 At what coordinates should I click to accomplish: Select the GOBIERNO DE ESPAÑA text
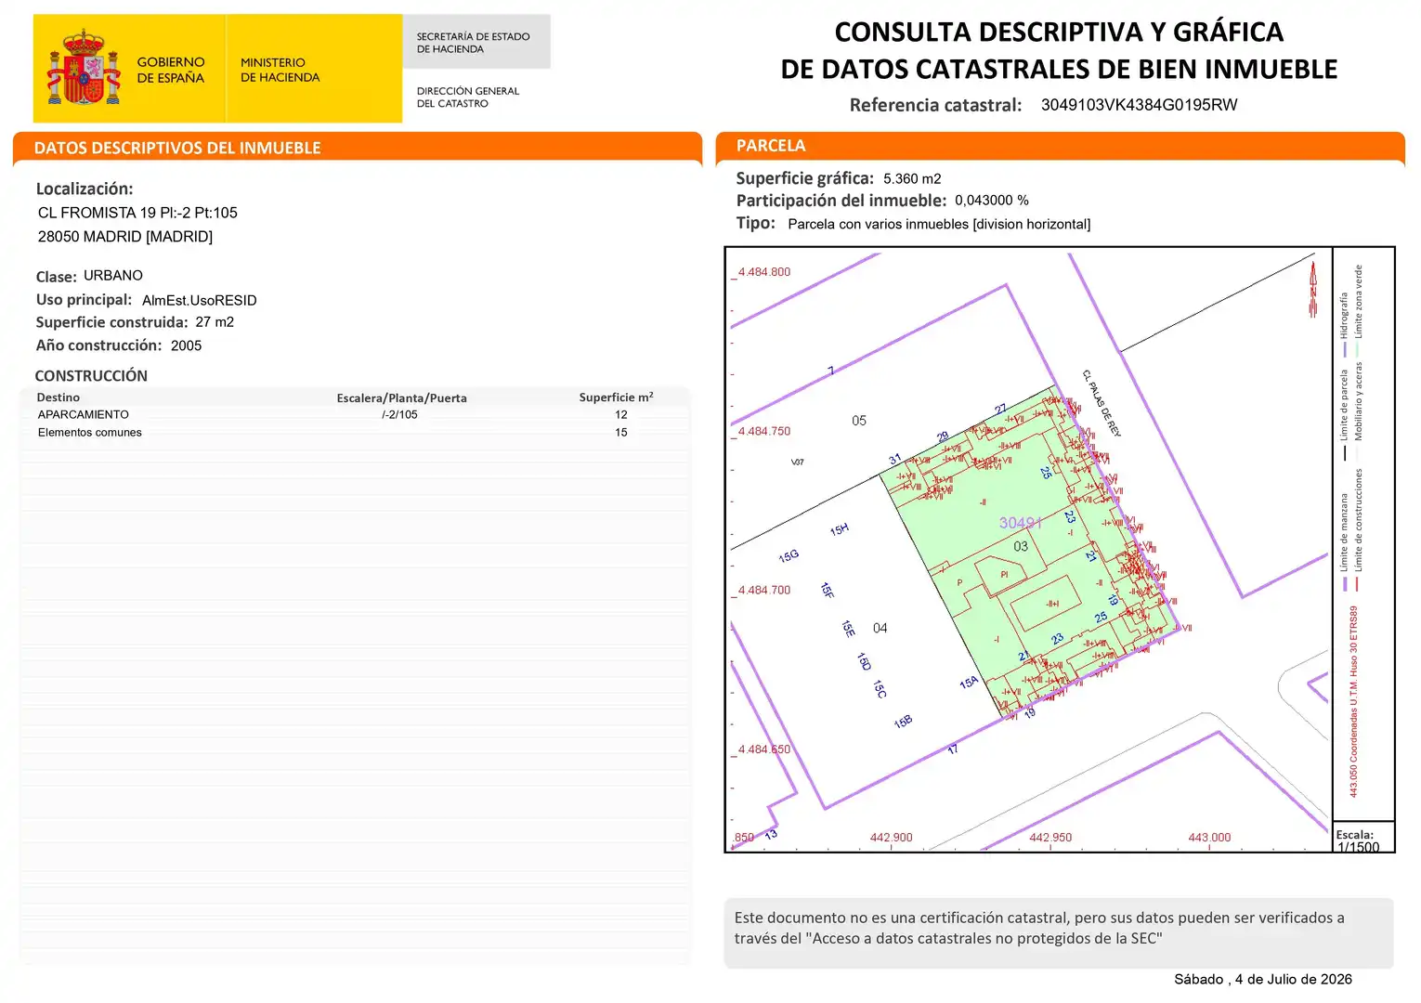171,70
